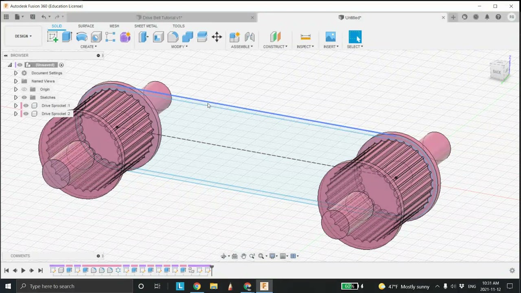The height and width of the screenshot is (293, 521).
Task: Hide the Sketches folder
Action: pos(24,97)
